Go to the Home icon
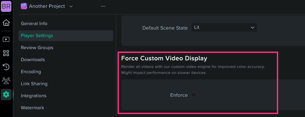 6,23
